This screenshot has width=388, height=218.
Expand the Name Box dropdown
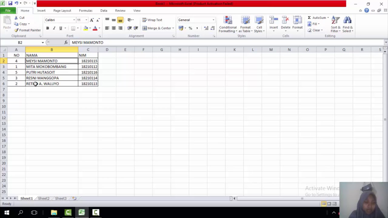[x=43, y=42]
